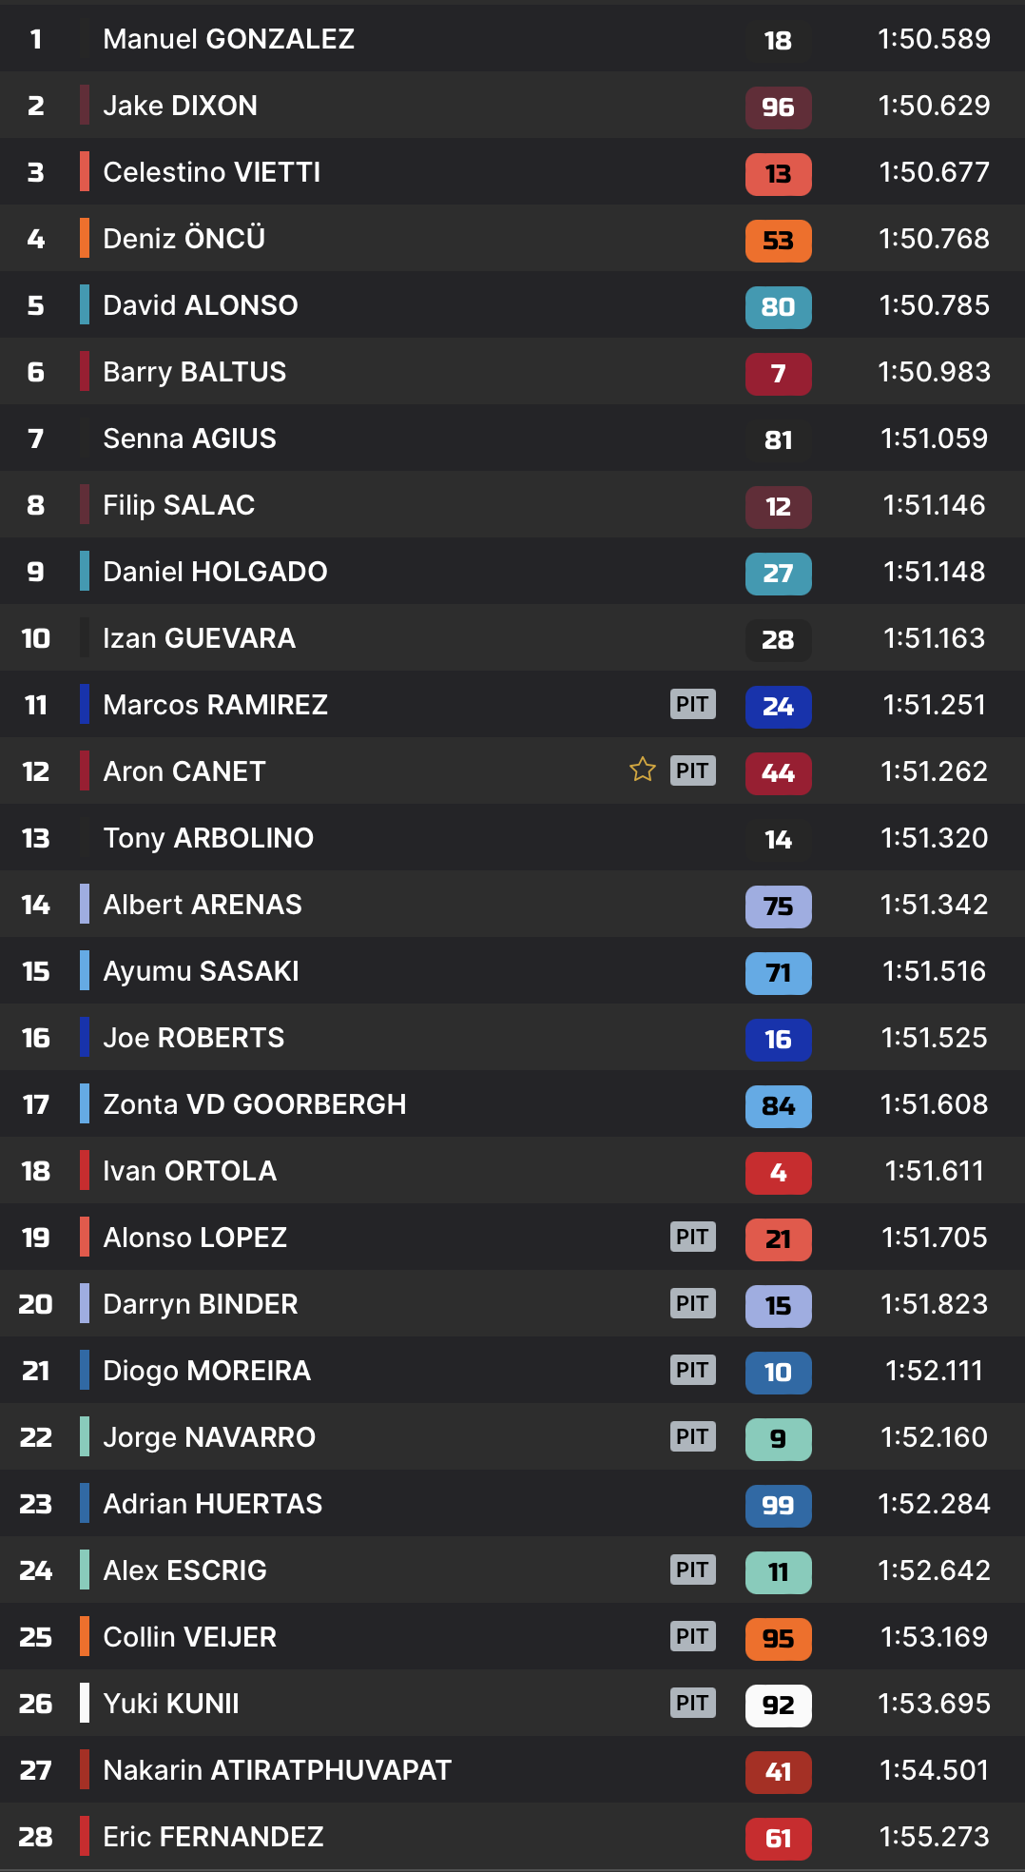This screenshot has width=1025, height=1872.
Task: Click the red number badge 61
Action: point(778,1838)
